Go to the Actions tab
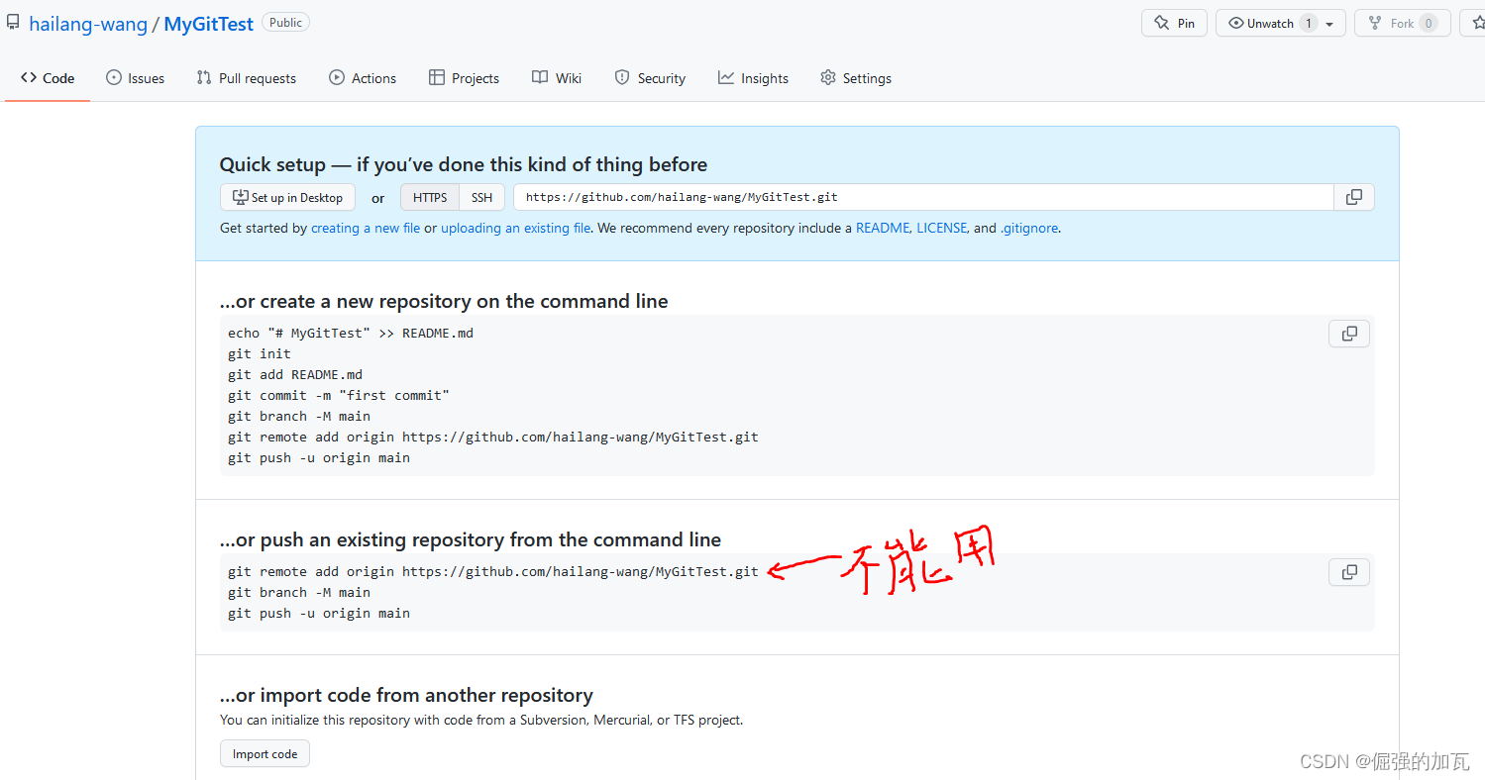The image size is (1485, 780). pyautogui.click(x=363, y=78)
